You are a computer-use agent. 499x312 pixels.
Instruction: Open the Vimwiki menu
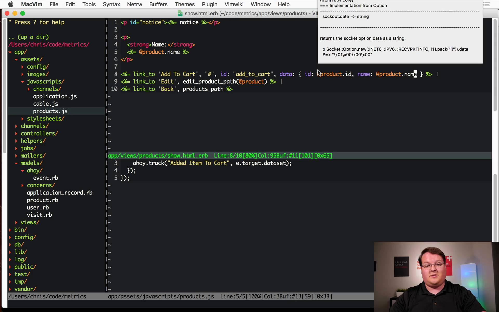234,4
